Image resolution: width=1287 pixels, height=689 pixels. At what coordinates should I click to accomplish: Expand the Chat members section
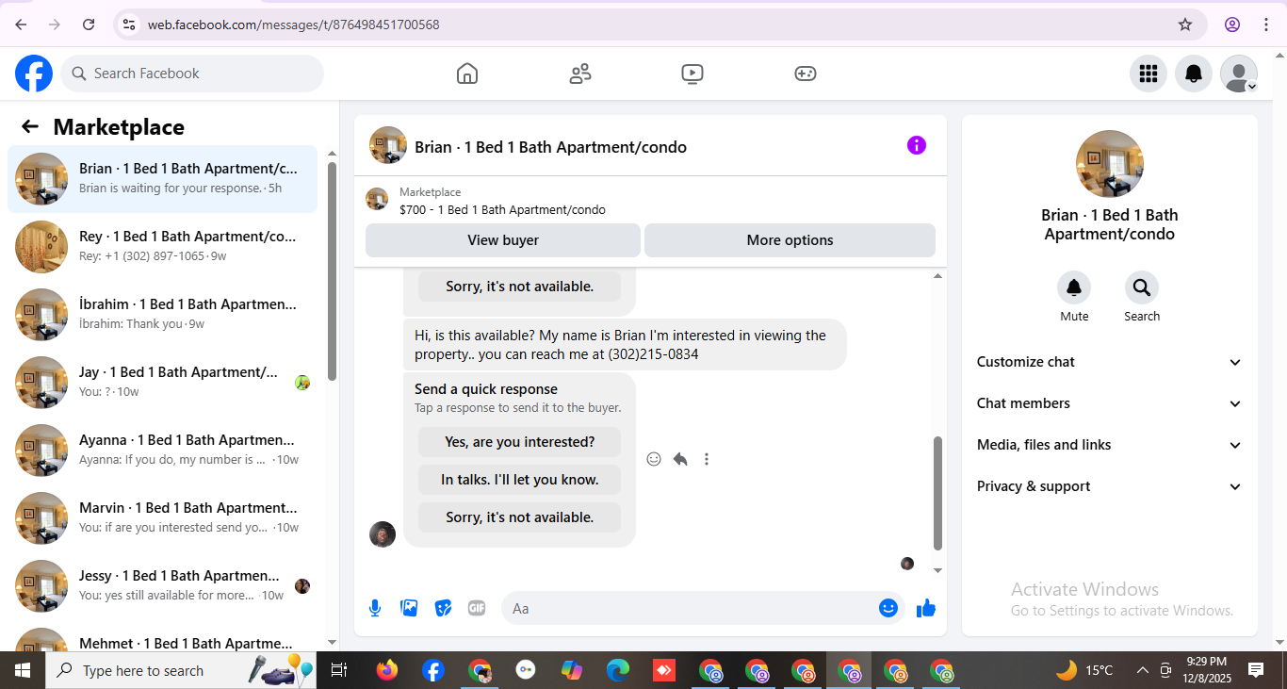click(1110, 403)
